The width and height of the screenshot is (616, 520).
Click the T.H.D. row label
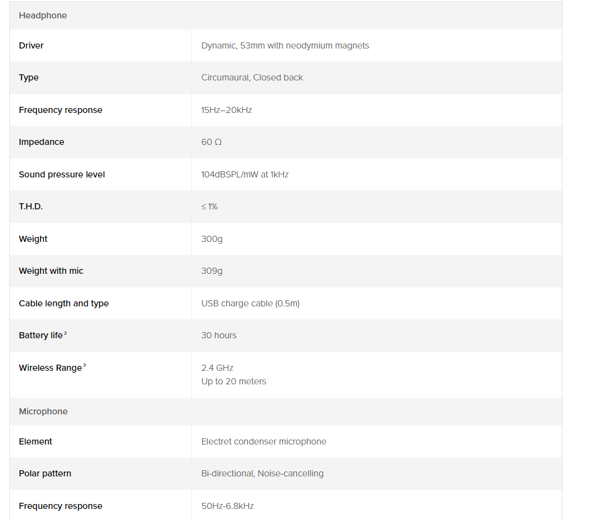click(31, 206)
